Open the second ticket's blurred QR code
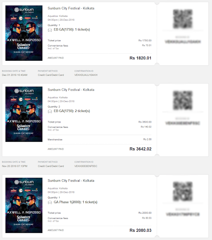The width and height of the screenshot is (212, 240). tap(183, 100)
